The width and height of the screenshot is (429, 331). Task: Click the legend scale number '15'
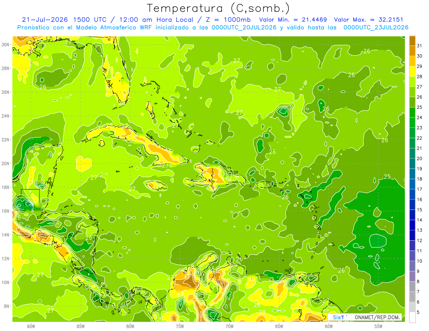pos(420,210)
